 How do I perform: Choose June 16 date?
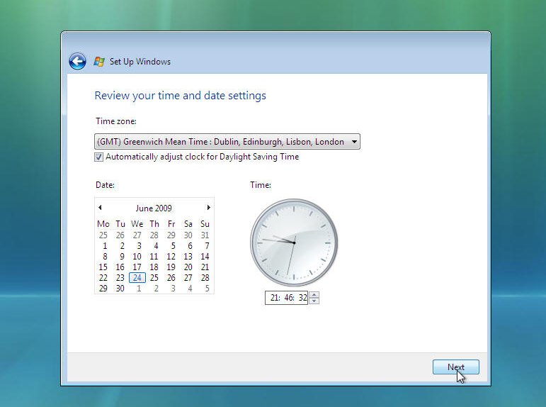120,267
